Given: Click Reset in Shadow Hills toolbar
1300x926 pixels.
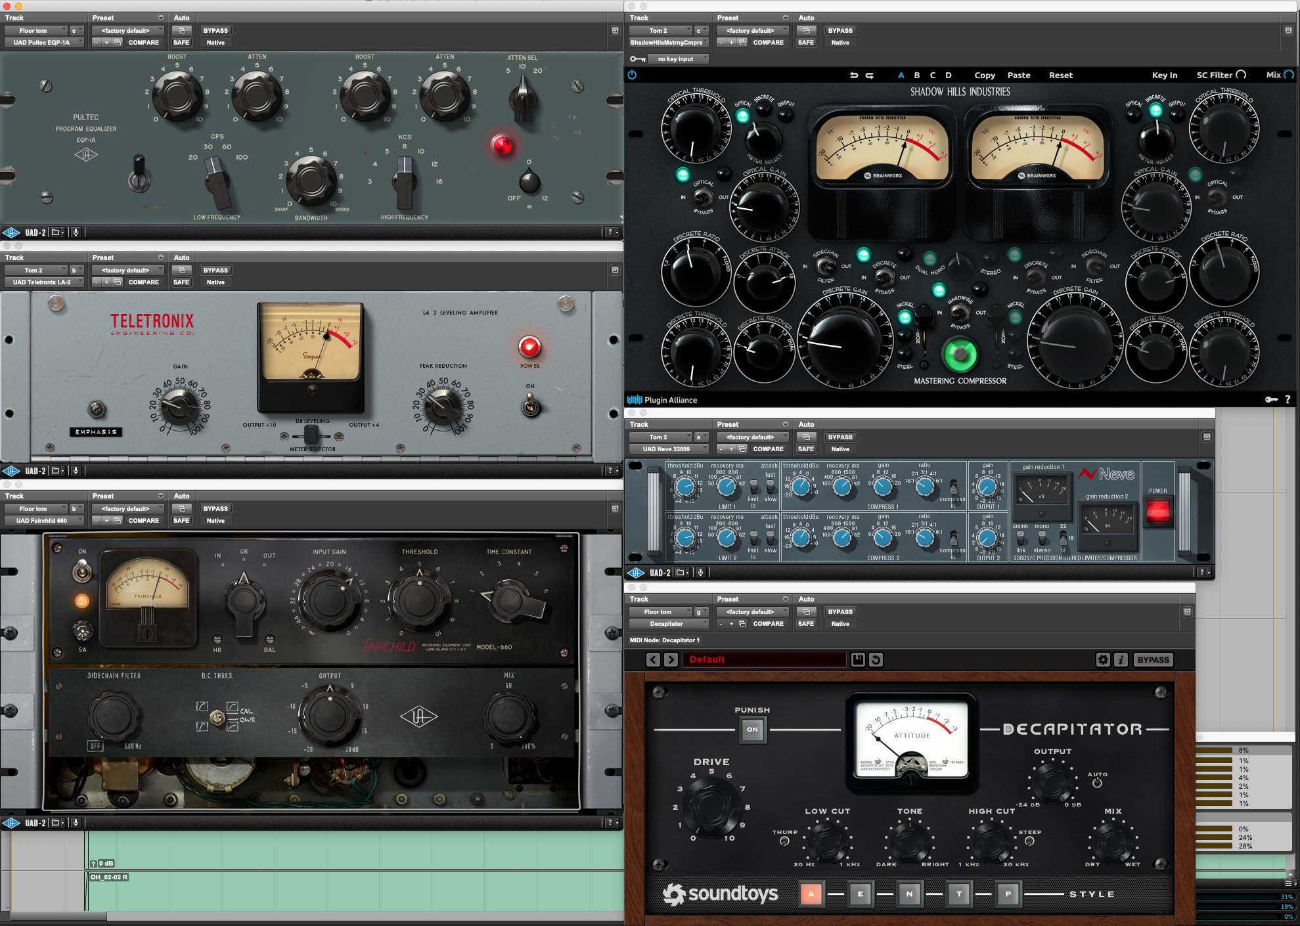Looking at the screenshot, I should click(x=1061, y=76).
